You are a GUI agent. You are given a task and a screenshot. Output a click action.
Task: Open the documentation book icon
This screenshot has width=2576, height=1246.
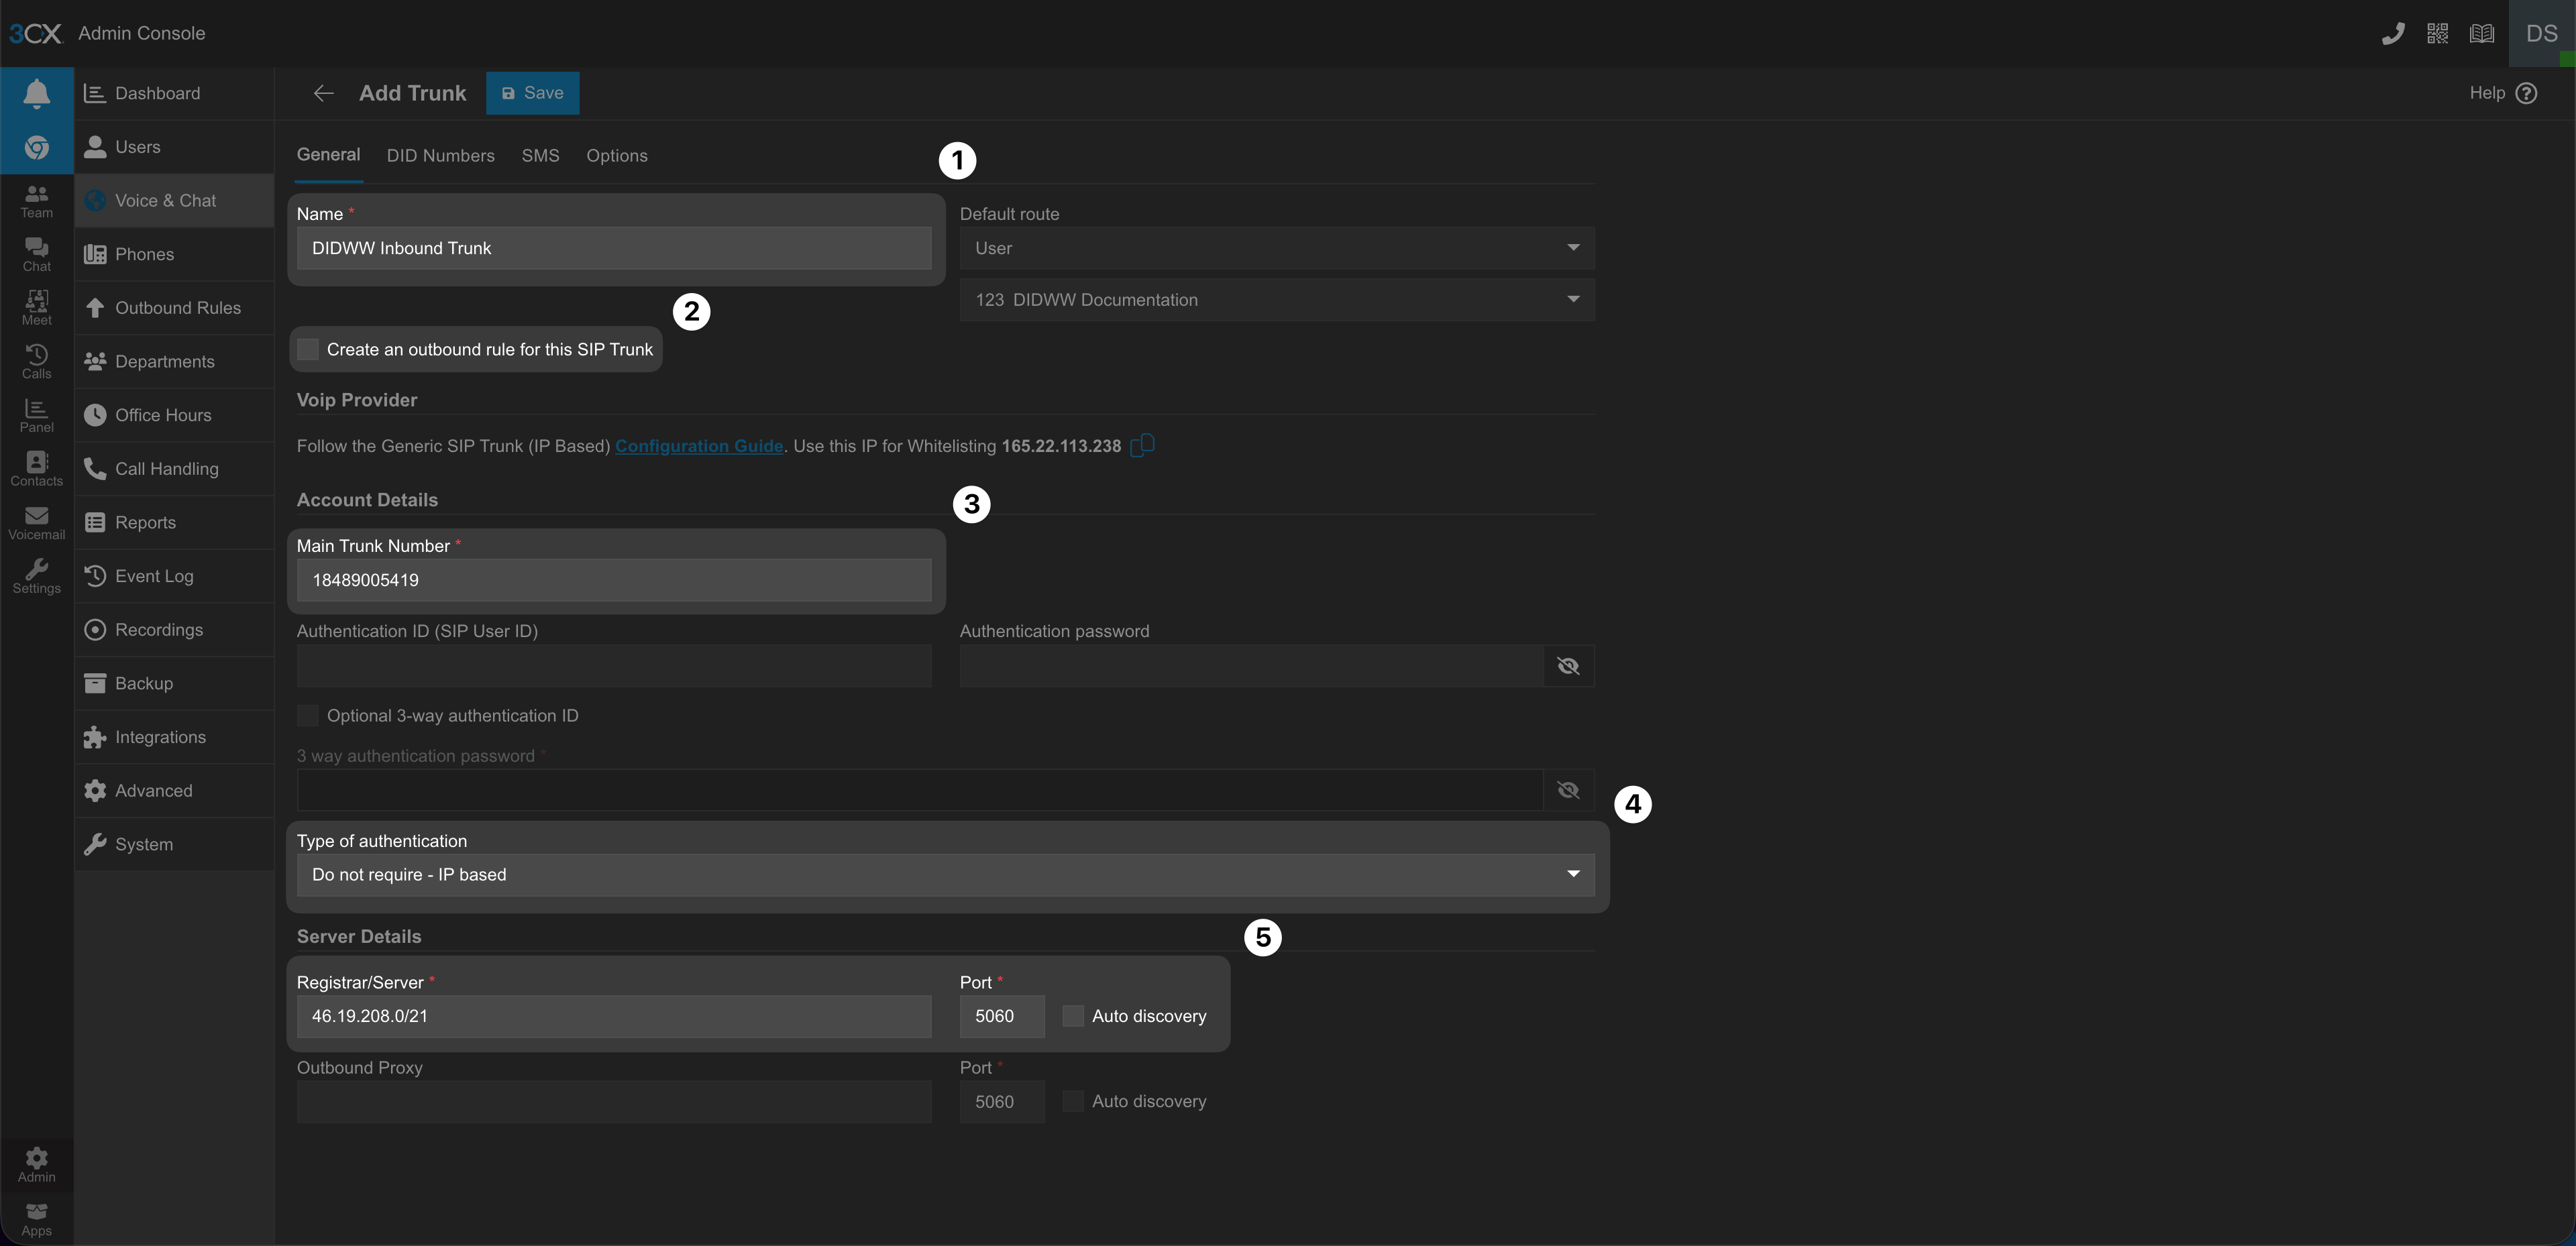[2482, 34]
